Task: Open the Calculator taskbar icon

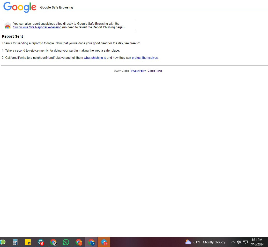Action: point(15,242)
